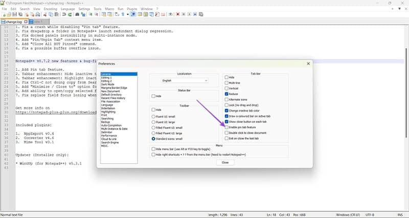Click the Playback macro icon
Image resolution: width=409 pixels, height=218 pixels.
[x=189, y=14]
